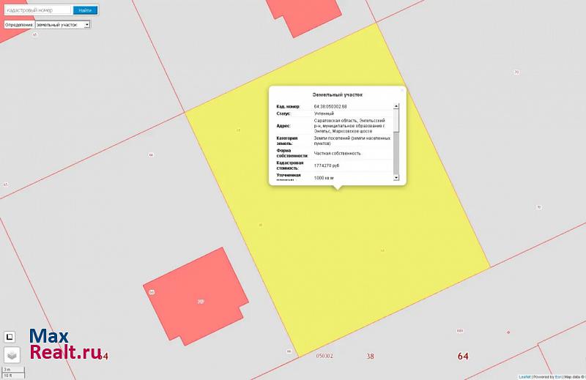
Task: Click the Кадастровая стоимость value in popup
Action: click(x=327, y=165)
